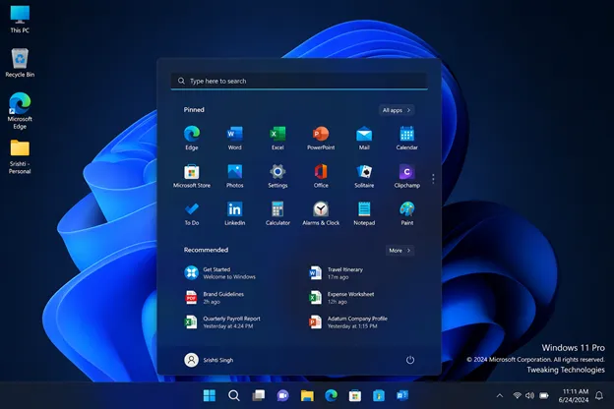Open the Photos app

pyautogui.click(x=234, y=176)
